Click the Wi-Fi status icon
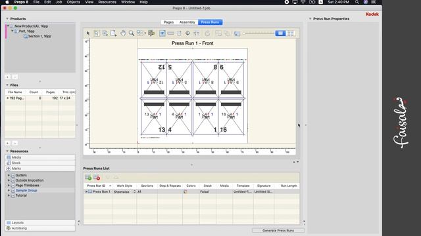 coord(303,2)
